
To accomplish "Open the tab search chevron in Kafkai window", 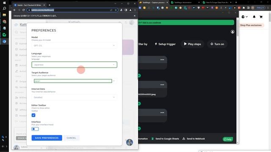I will pyautogui.click(x=115, y=3).
